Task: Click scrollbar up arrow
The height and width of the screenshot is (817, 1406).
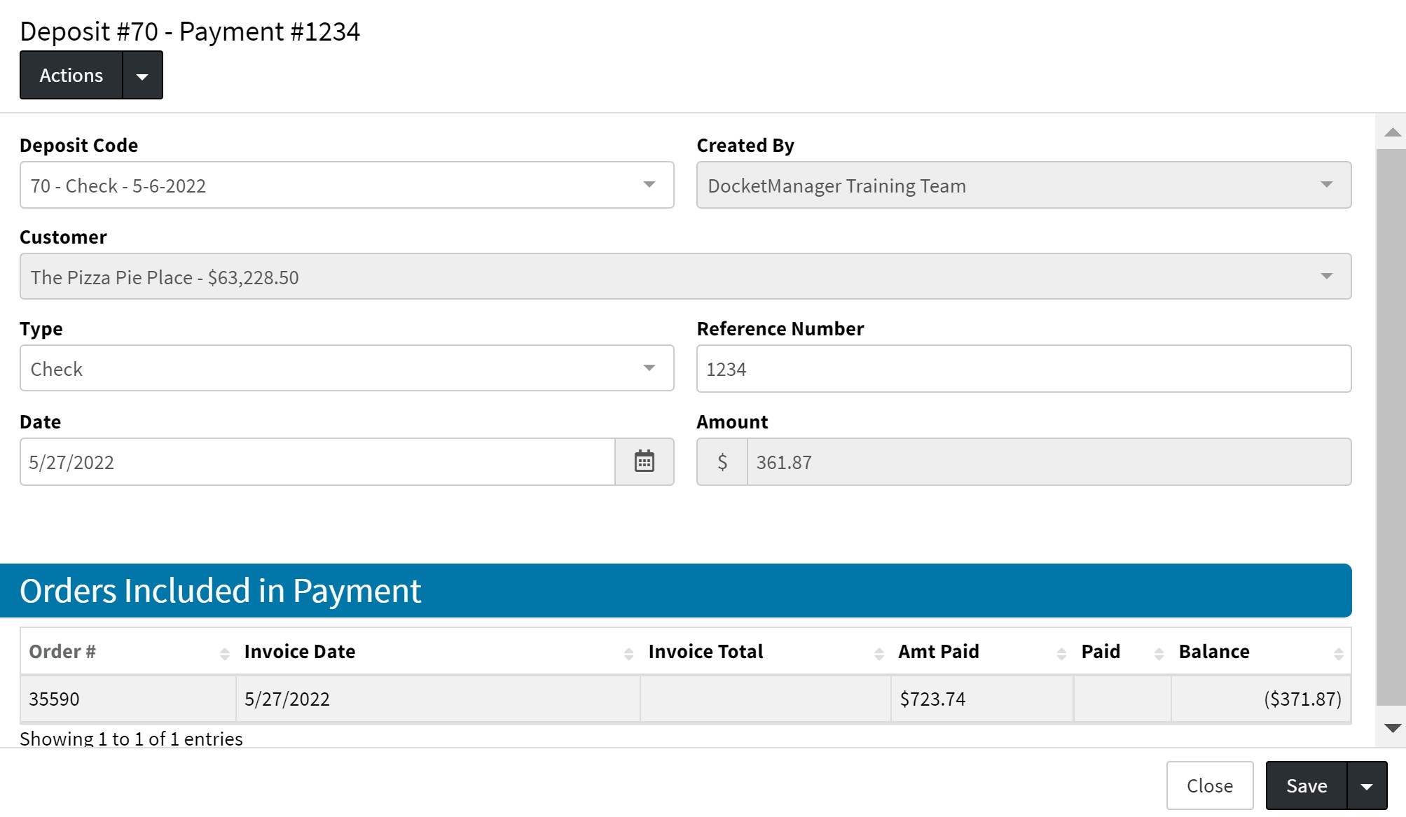Action: 1392,133
